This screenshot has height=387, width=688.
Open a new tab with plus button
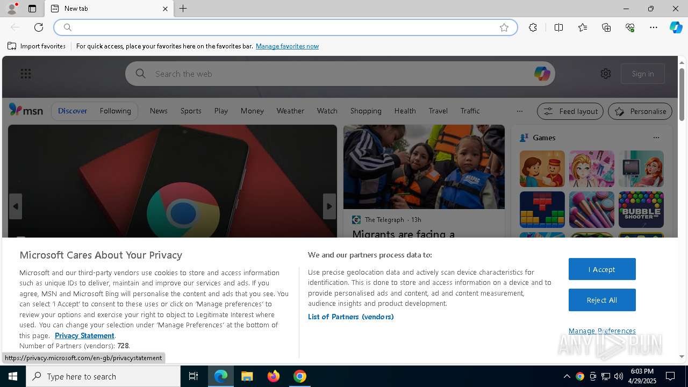pos(183,9)
